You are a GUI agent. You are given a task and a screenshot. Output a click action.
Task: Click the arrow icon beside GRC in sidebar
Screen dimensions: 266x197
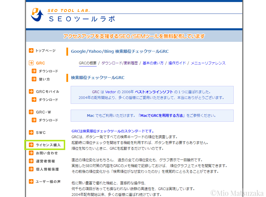tap(31, 63)
